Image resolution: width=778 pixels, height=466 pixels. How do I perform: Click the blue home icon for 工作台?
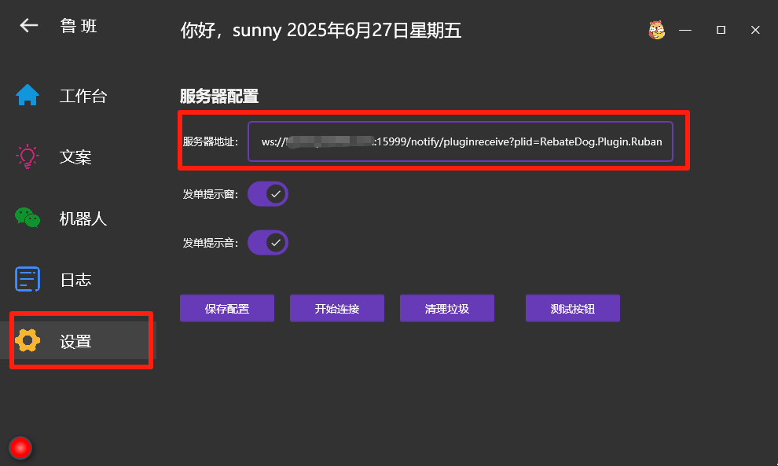[x=28, y=95]
